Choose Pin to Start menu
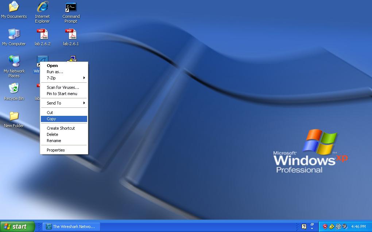The image size is (372, 232). [x=64, y=94]
